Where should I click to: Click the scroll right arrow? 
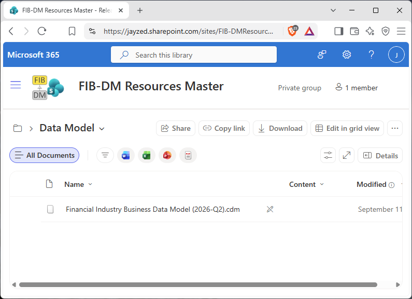tap(398, 284)
